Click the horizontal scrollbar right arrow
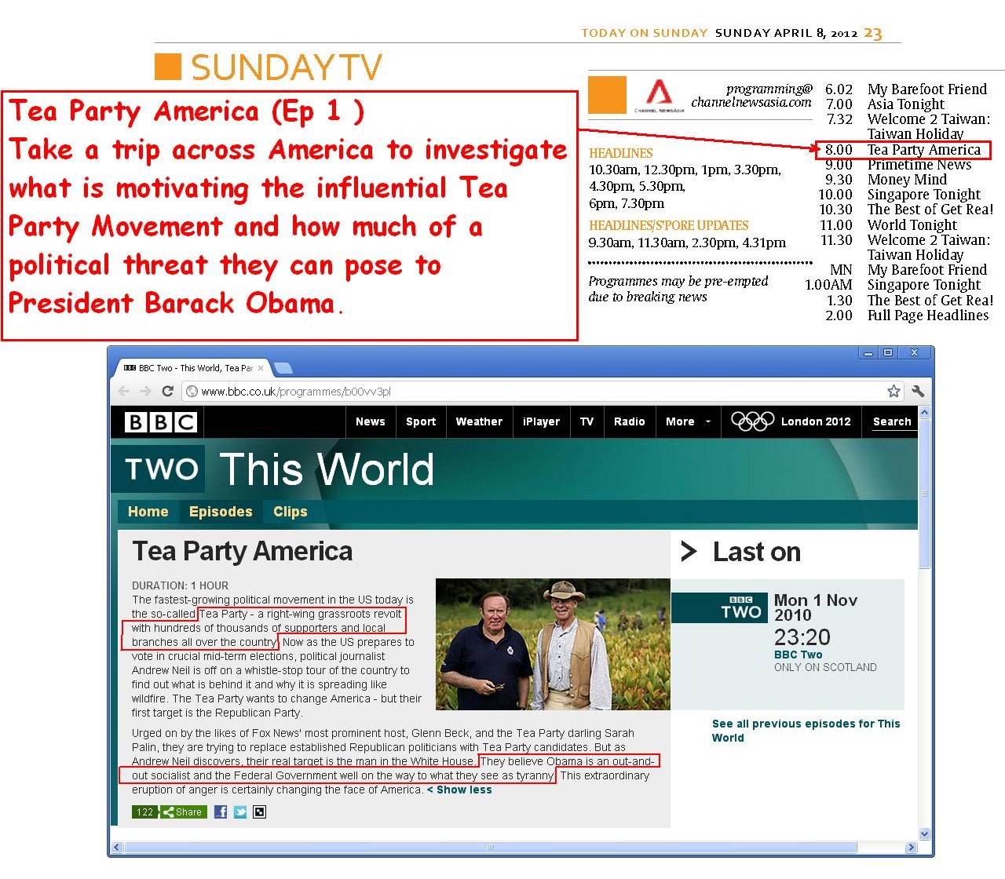This screenshot has height=879, width=1005. tap(911, 848)
